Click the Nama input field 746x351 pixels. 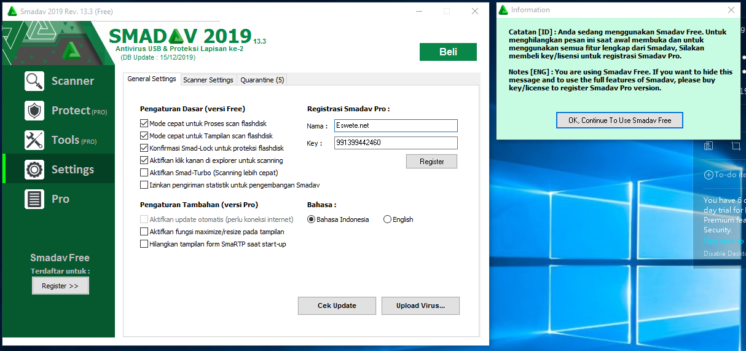point(396,125)
